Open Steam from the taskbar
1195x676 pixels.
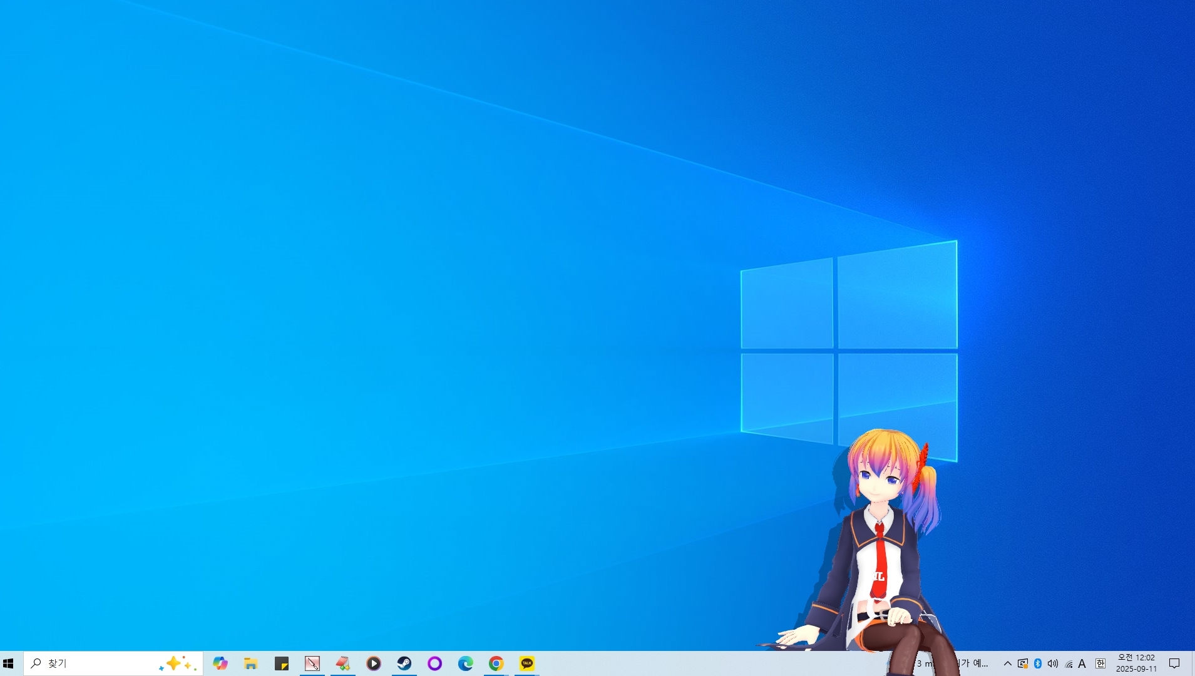[404, 663]
